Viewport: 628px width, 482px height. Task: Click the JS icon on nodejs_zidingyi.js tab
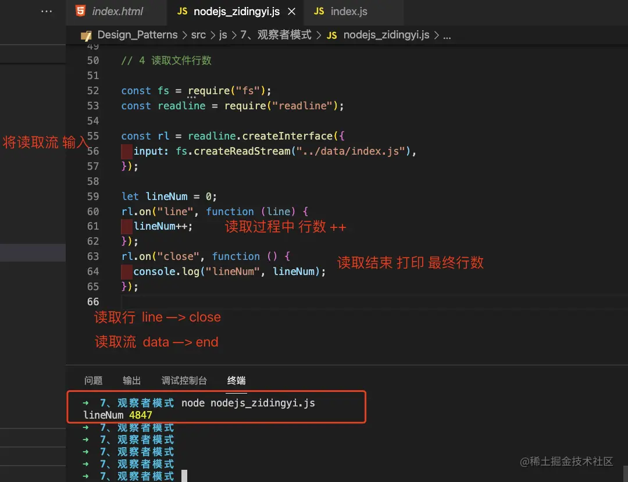click(x=182, y=12)
